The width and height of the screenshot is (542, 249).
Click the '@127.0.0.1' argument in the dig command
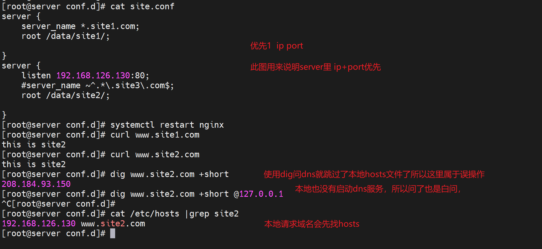(x=258, y=194)
